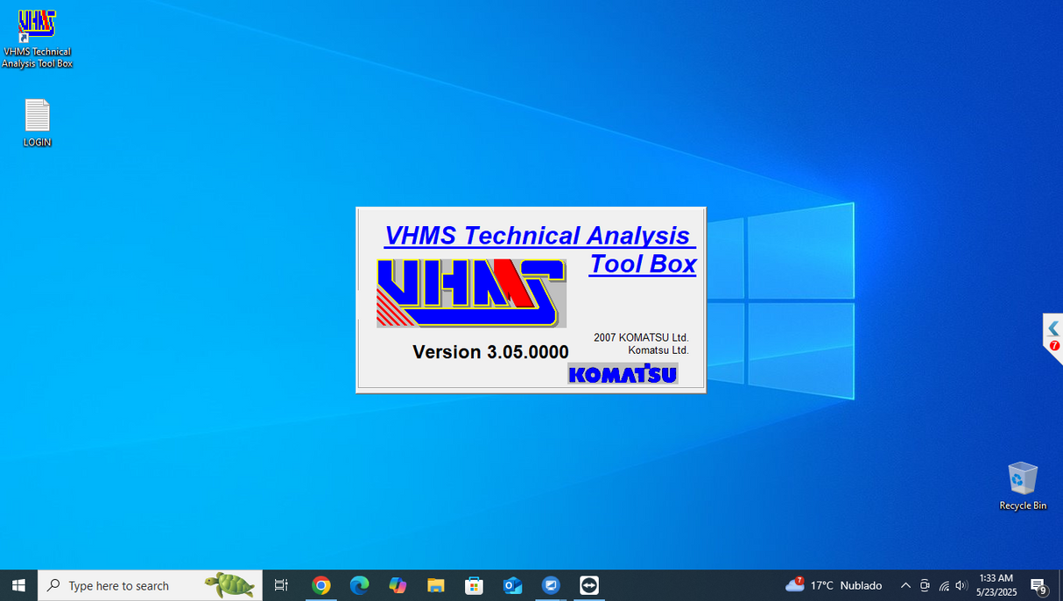
Task: Expand the hidden system tray icons
Action: point(905,585)
